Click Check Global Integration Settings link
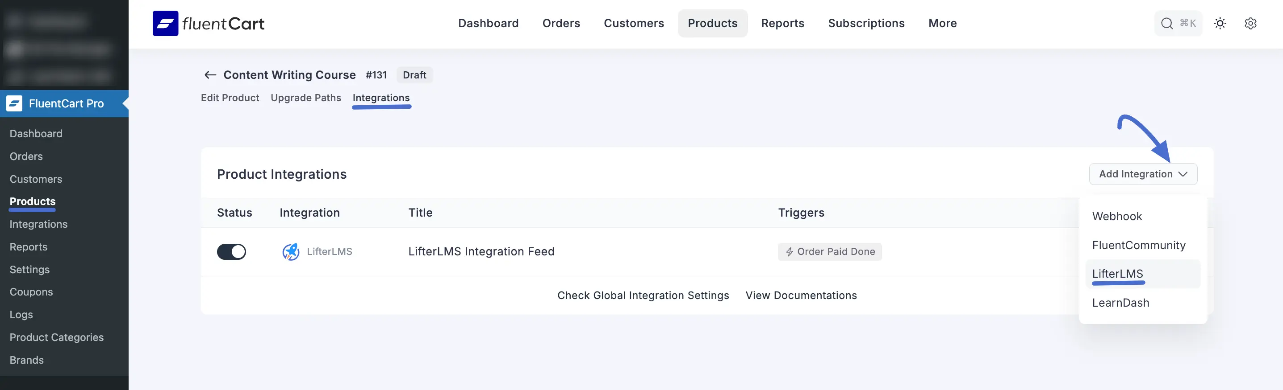The image size is (1283, 390). 643,295
